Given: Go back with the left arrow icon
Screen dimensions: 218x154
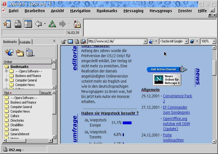Looking at the screenshot, I should pos(39,24).
